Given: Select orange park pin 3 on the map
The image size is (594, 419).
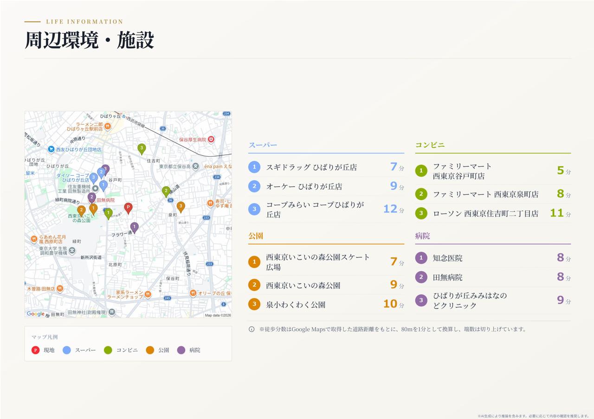Looking at the screenshot, I should [181, 207].
